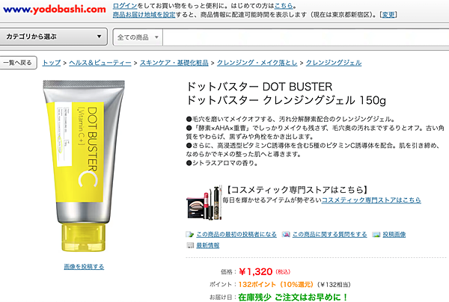Viewport: 449px width, 302px height.
Task: Expand the 全ての商品 search category selector
Action: pos(138,37)
